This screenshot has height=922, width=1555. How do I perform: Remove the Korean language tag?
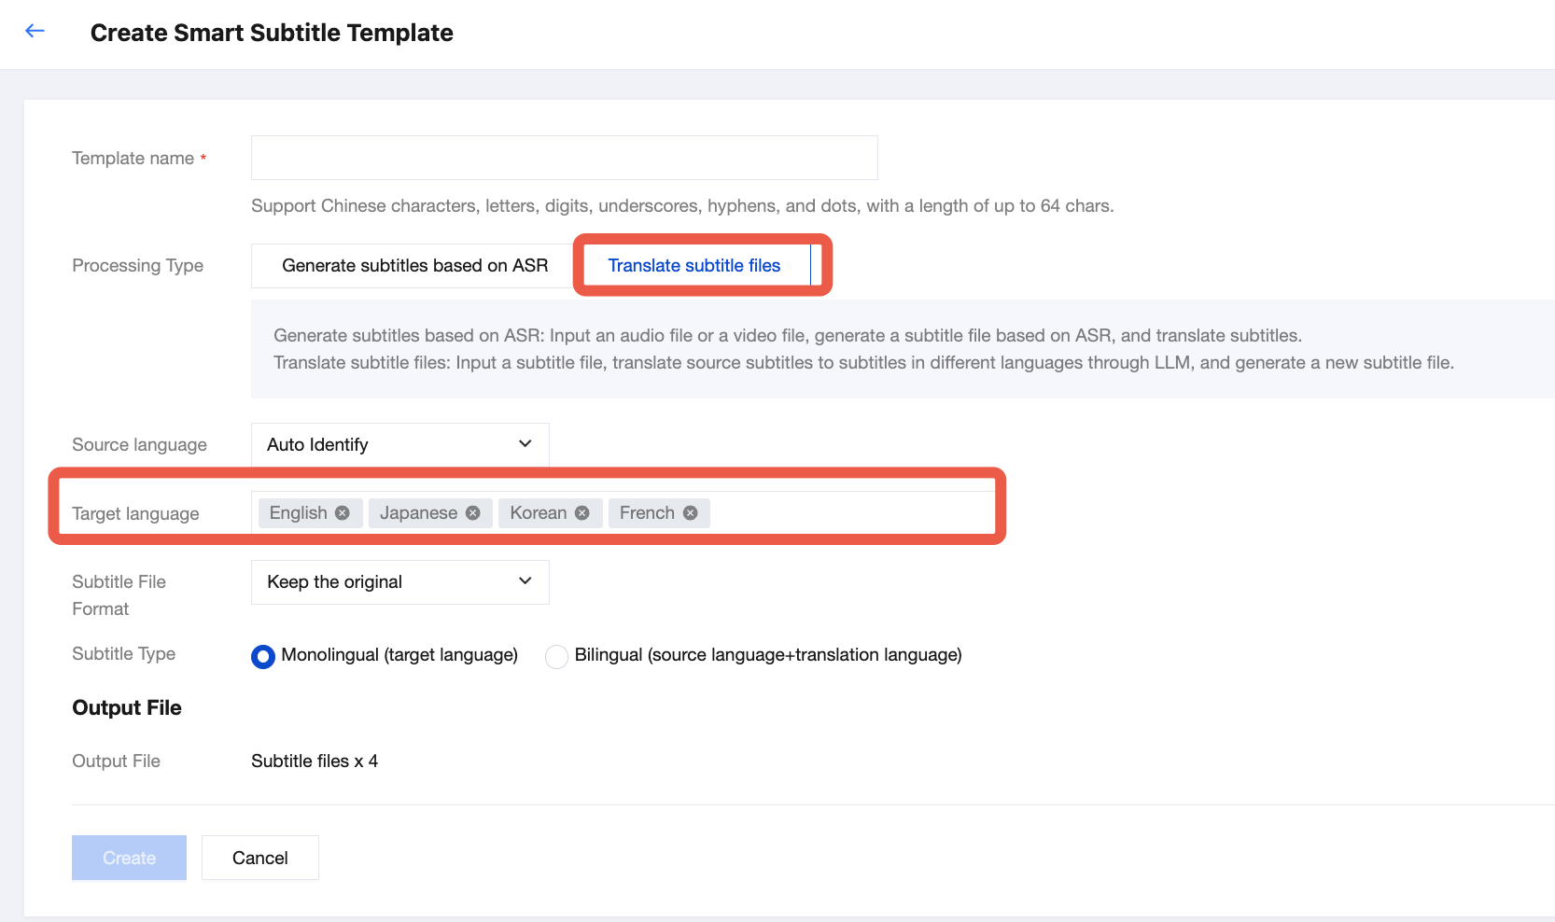[x=582, y=513]
